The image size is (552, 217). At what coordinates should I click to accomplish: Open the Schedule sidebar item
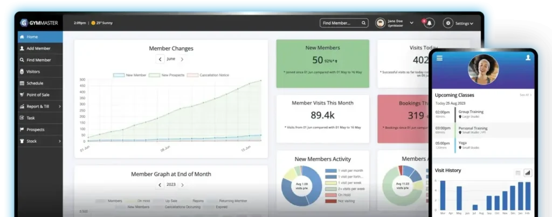(34, 83)
